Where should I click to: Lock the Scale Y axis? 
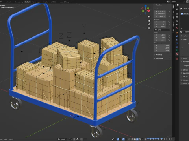(x=169, y=38)
